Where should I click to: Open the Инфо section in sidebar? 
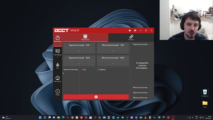[x=58, y=92]
